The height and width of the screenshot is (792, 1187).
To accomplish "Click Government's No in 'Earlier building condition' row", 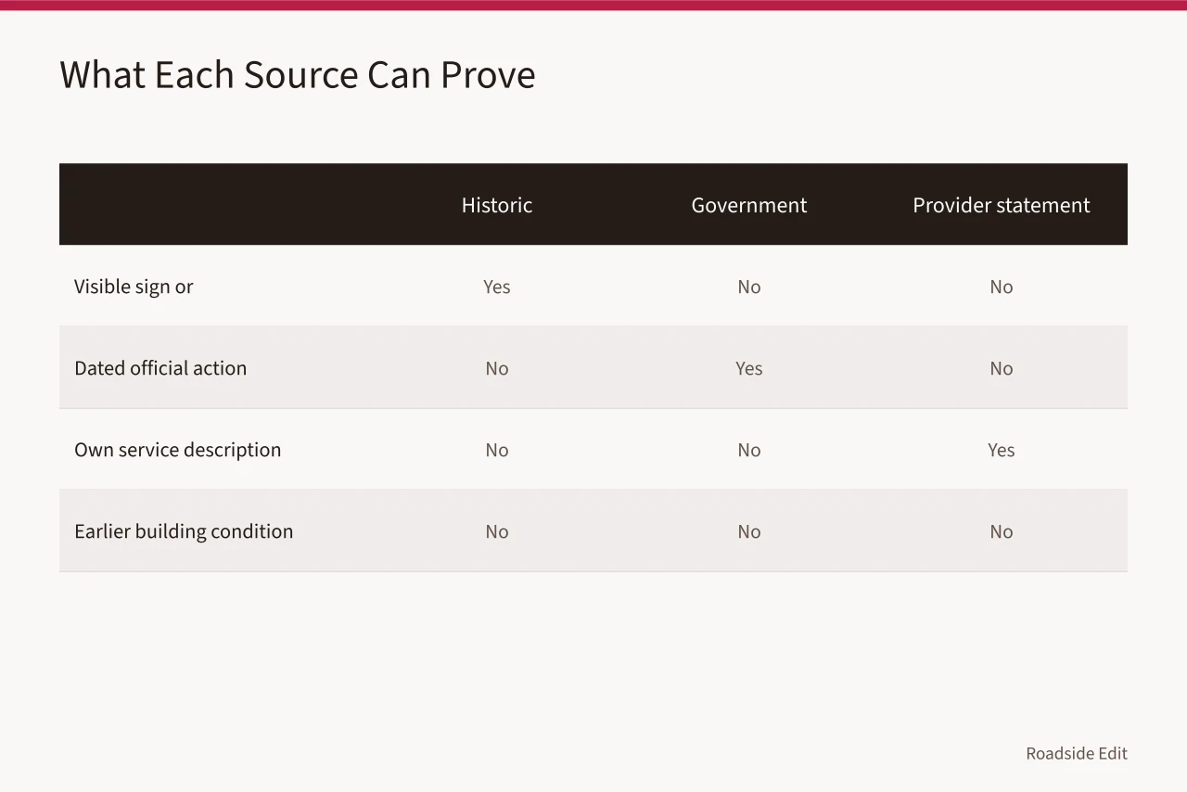I will 749,531.
